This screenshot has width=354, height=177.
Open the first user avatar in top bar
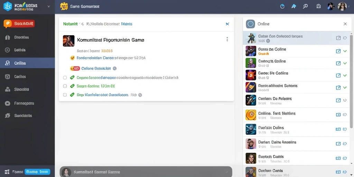coord(331,6)
